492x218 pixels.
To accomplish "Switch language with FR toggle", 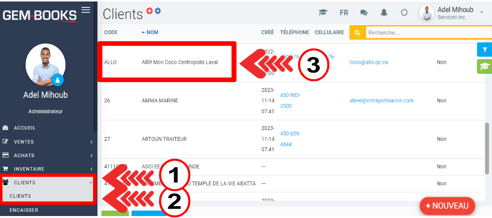I will (344, 13).
